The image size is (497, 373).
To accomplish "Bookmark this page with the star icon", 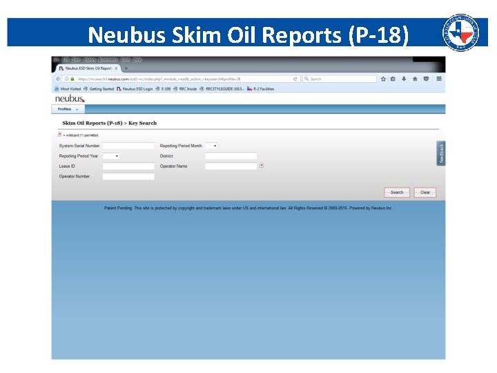I will pos(383,79).
